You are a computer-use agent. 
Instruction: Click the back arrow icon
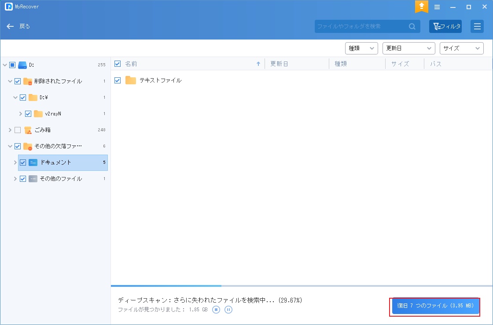pyautogui.click(x=10, y=26)
